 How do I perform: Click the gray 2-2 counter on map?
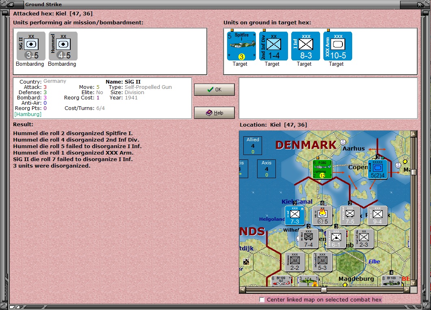coord(295,262)
